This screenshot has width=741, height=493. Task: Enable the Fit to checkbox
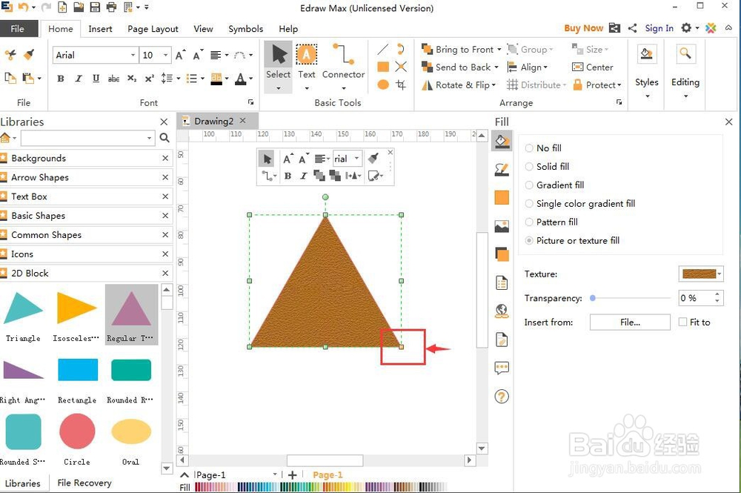[x=682, y=322]
